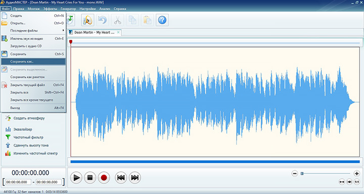Viewport: 364px width, 194px height.
Task: Click the red playhead marker
Action: click(x=71, y=42)
